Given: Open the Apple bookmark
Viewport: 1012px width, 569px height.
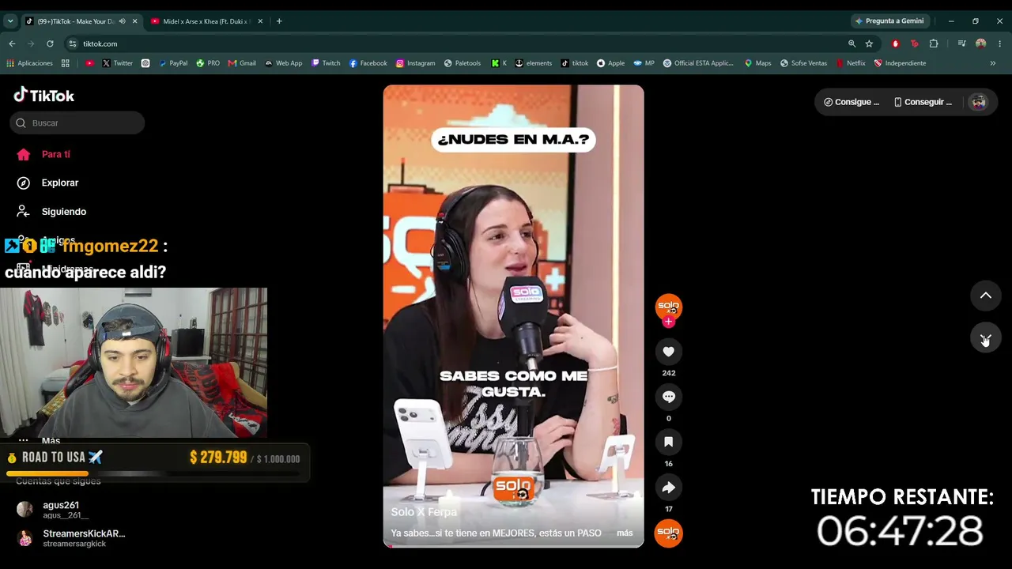Looking at the screenshot, I should pos(610,63).
